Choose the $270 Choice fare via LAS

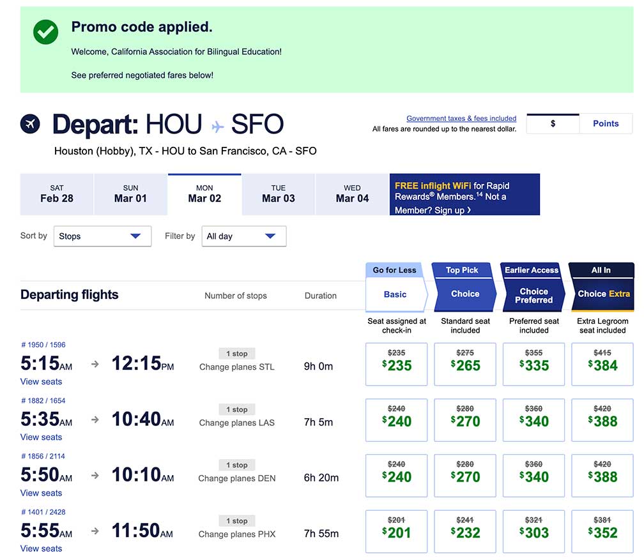click(x=465, y=420)
